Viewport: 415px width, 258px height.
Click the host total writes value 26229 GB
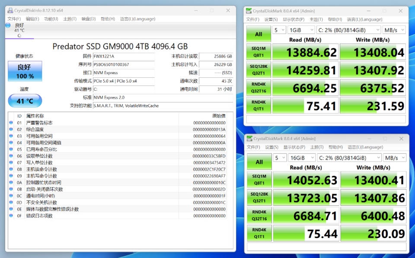(x=216, y=64)
